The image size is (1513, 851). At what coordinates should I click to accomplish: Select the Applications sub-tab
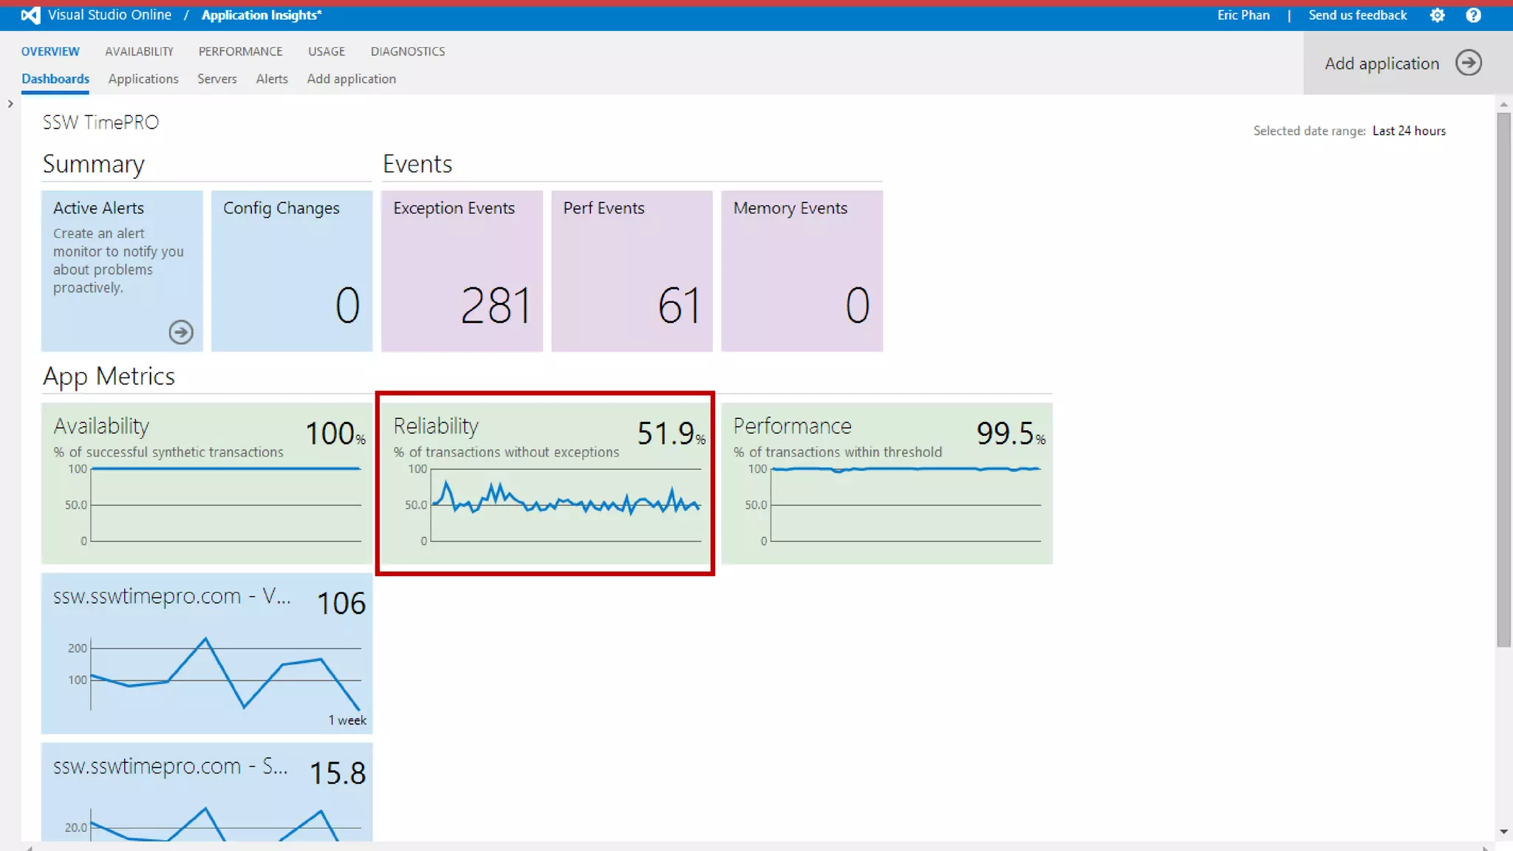143,78
